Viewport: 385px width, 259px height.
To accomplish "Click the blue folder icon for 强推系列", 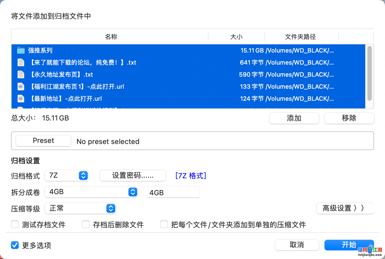I will point(21,50).
